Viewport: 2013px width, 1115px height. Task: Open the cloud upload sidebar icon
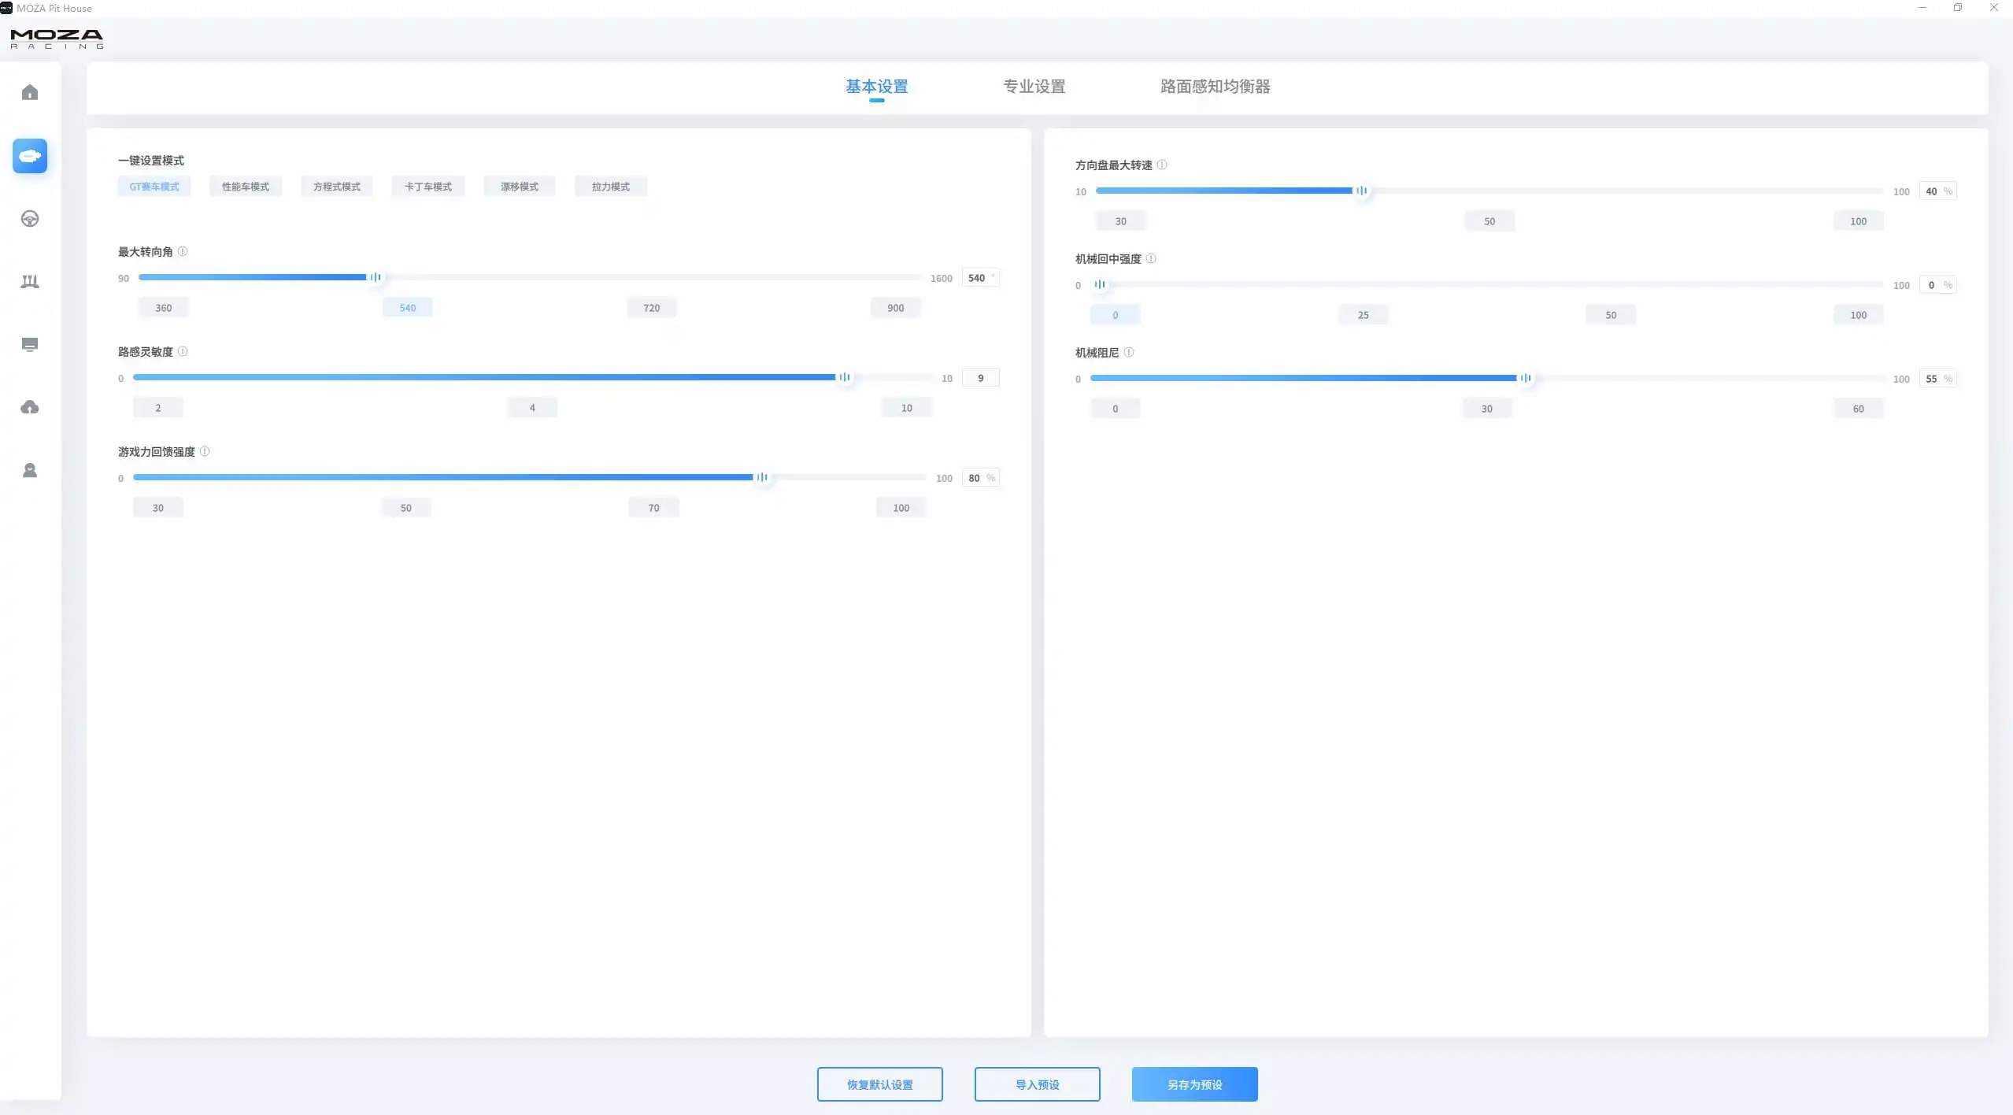(30, 407)
